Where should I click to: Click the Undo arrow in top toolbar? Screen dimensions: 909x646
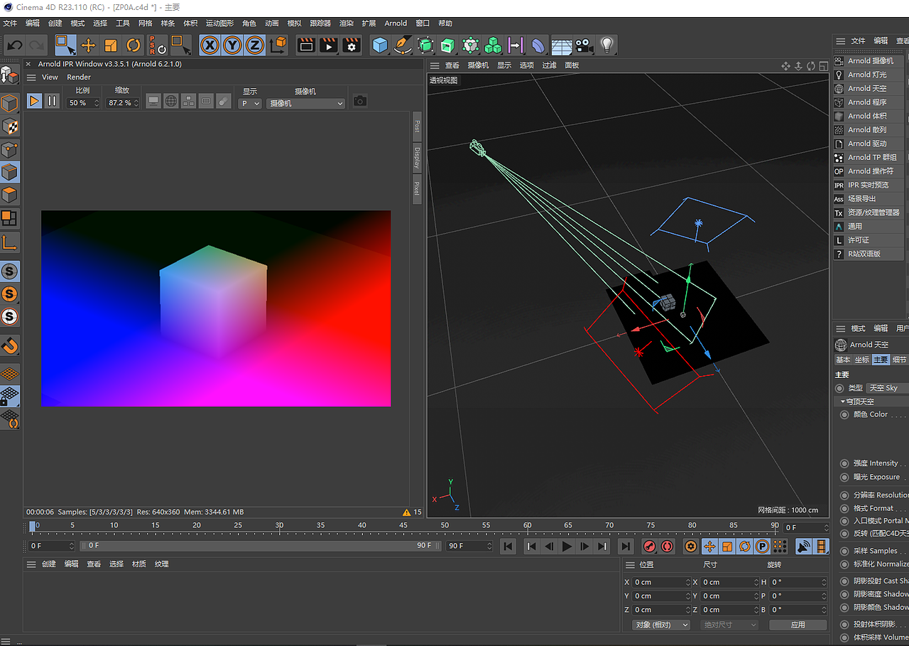[14, 45]
